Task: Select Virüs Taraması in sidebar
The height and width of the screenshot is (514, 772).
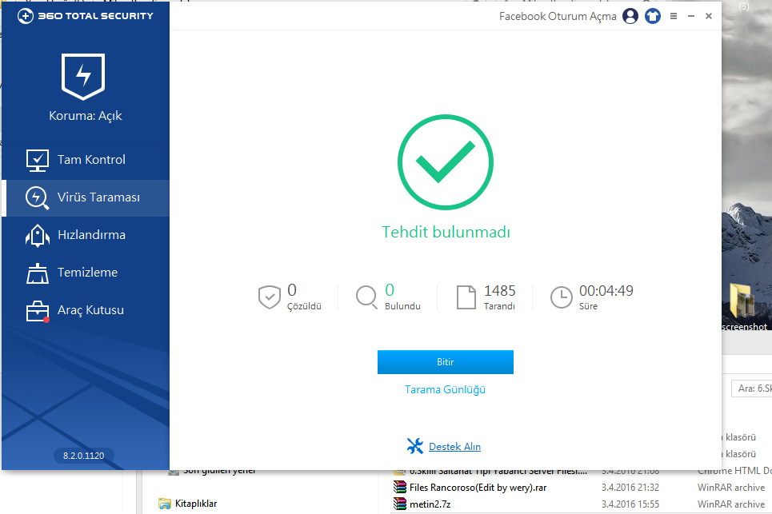Action: 86,197
